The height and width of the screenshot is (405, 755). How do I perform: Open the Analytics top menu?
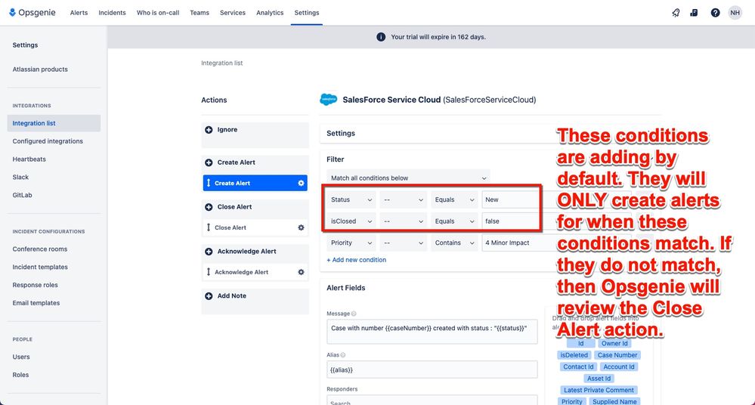tap(270, 13)
